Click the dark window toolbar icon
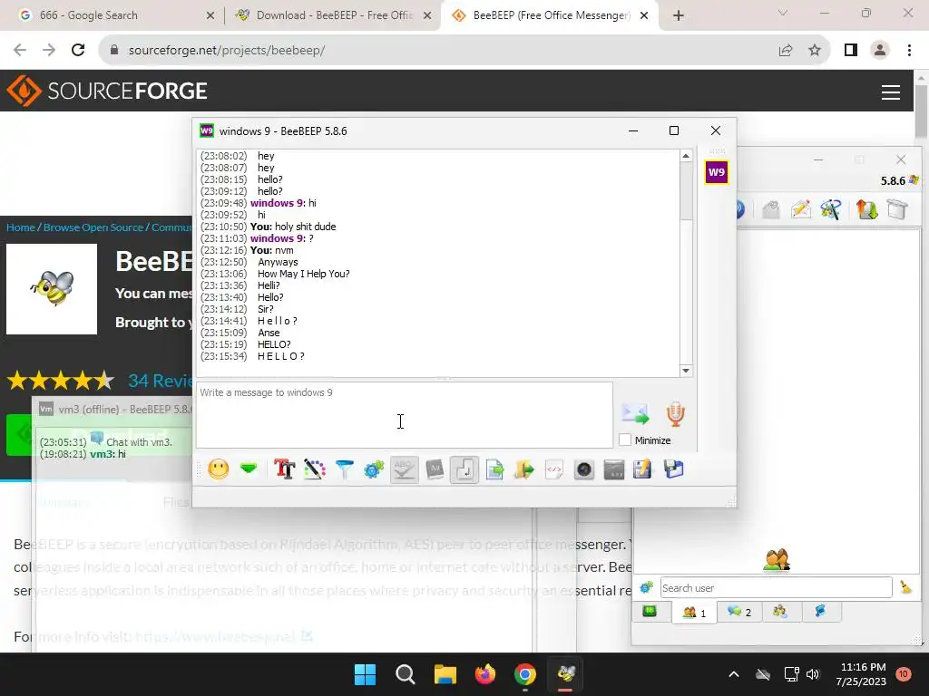Viewport: 929px width, 696px height. click(x=614, y=470)
